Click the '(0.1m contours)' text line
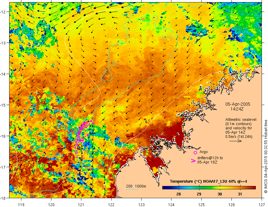Image resolution: width=268 pixels, height=207 pixels. pos(238,124)
